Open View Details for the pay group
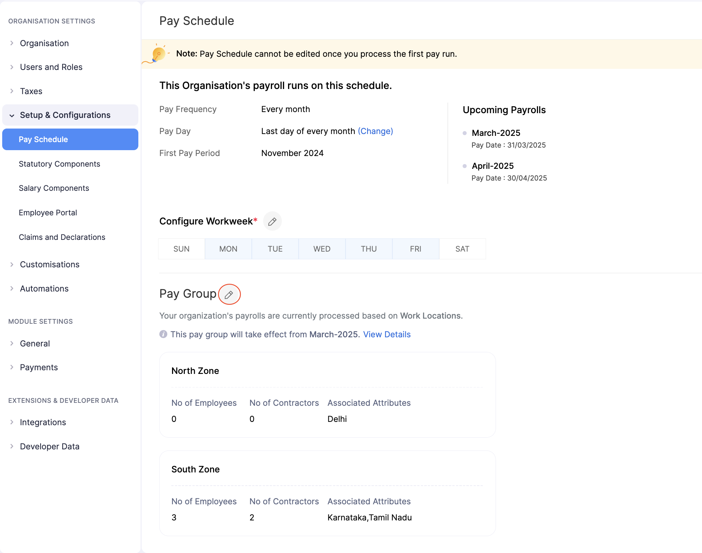This screenshot has width=702, height=553. click(387, 334)
